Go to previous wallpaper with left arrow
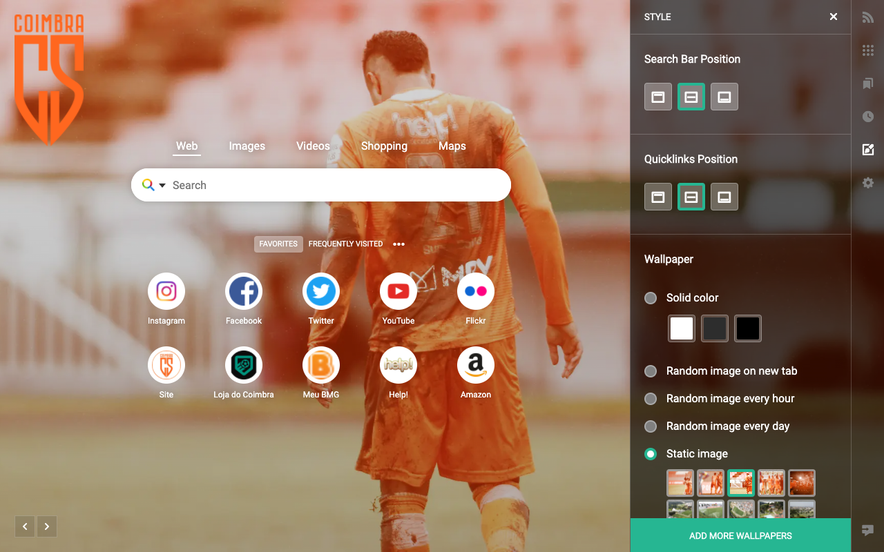Viewport: 884px width, 552px height. coord(25,526)
